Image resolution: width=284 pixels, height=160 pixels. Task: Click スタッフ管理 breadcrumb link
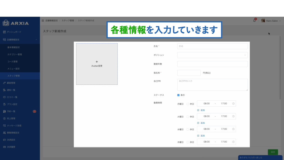coord(68,21)
